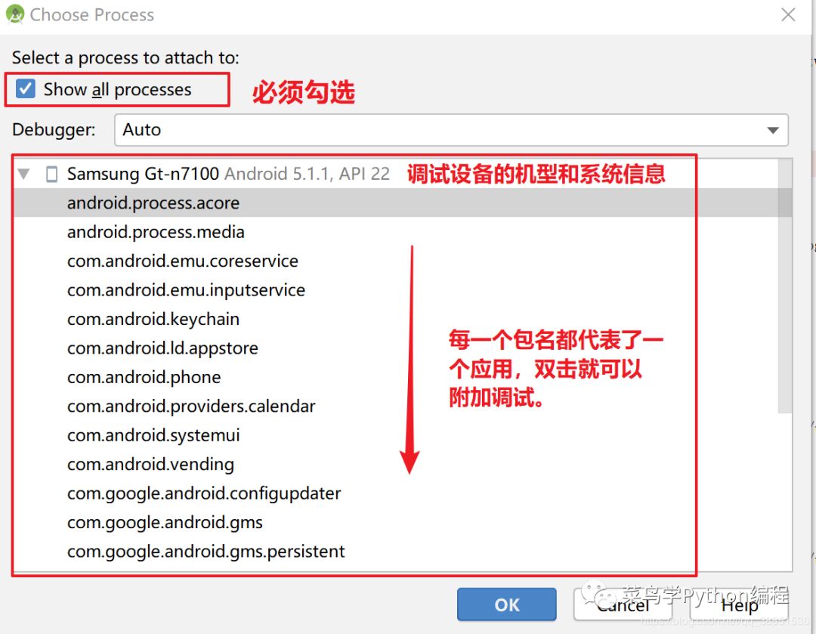Image resolution: width=816 pixels, height=634 pixels.
Task: Select android.process.acore process
Action: pos(395,203)
